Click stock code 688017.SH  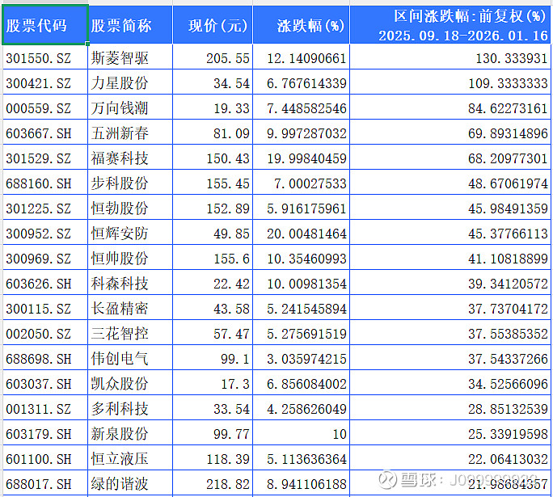39,483
